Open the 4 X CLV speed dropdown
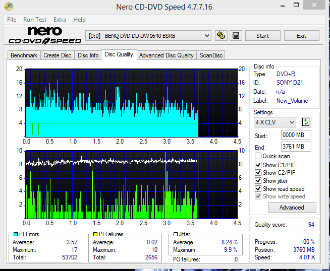 point(275,122)
